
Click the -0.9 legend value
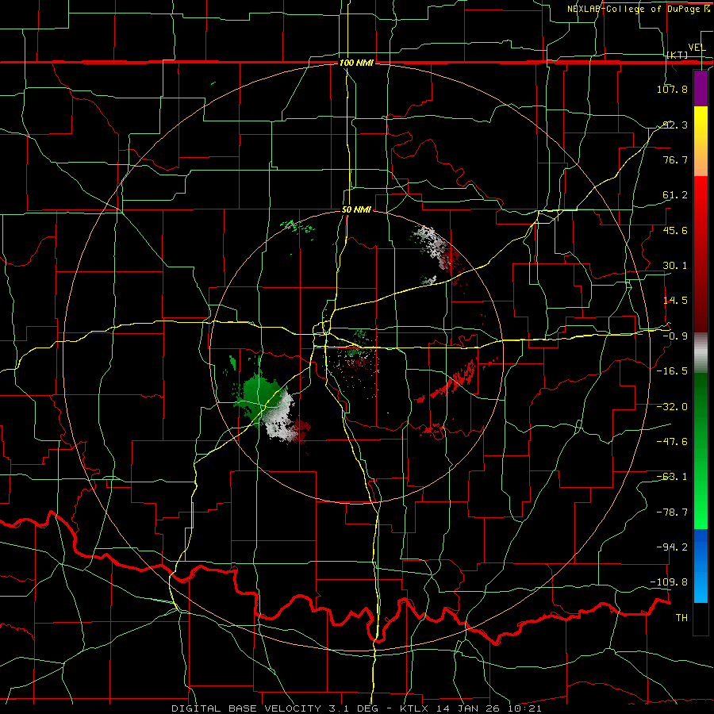[675, 336]
